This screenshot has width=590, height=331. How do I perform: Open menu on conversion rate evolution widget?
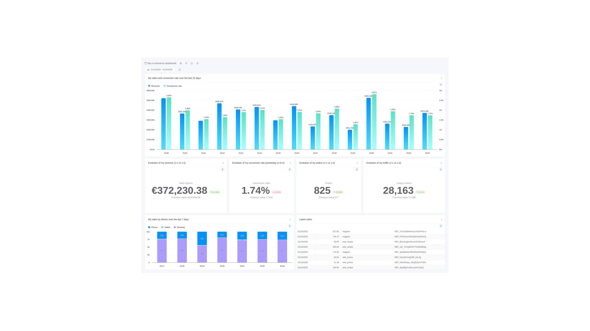point(290,163)
